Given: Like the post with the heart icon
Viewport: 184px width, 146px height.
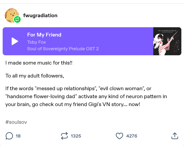Looking at the screenshot, I should point(120,136).
